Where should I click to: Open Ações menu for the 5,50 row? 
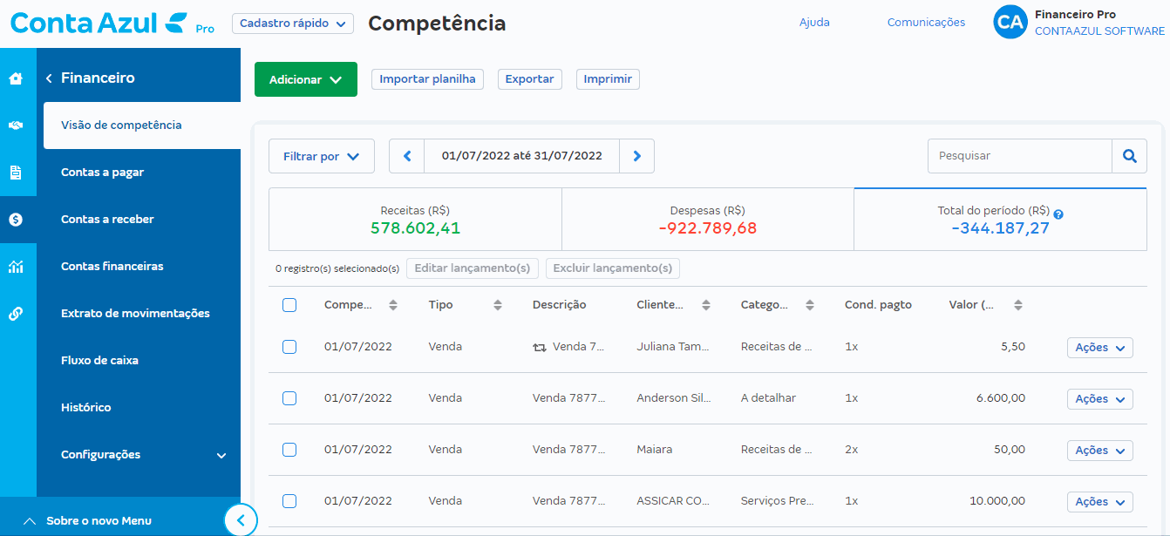point(1100,348)
